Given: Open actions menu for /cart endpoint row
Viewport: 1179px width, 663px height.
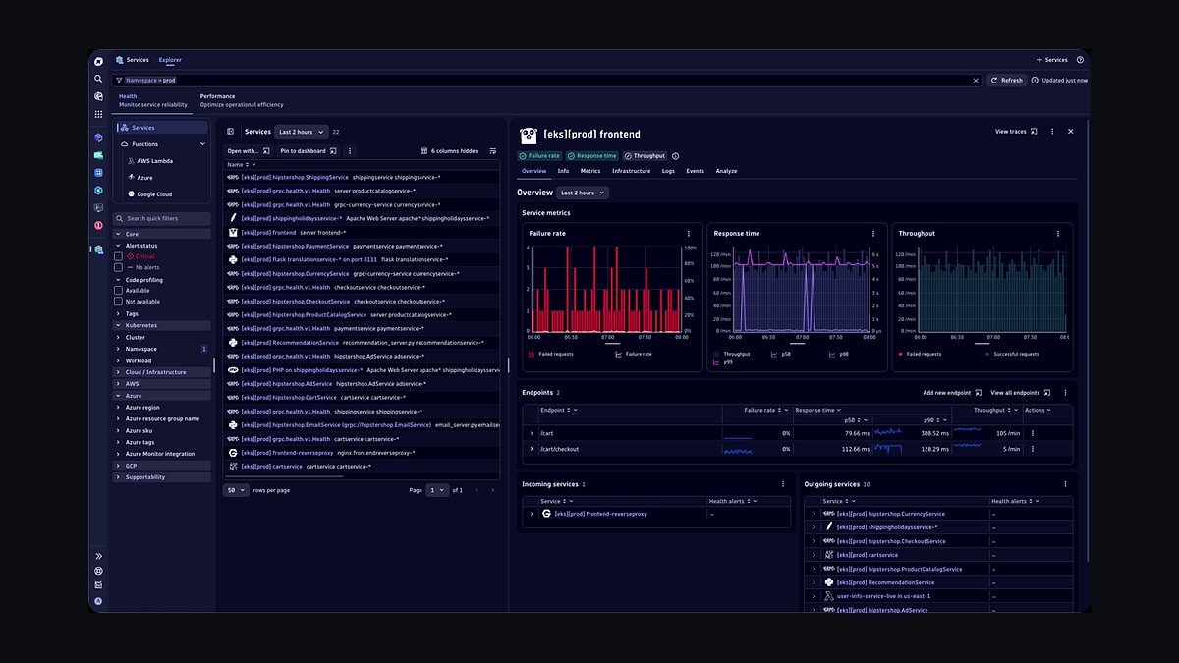Looking at the screenshot, I should 1032,433.
